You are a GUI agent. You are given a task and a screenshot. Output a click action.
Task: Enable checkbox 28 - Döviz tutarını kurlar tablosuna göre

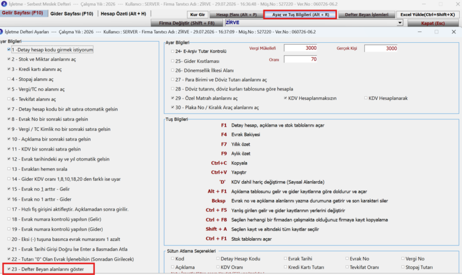[173, 89]
